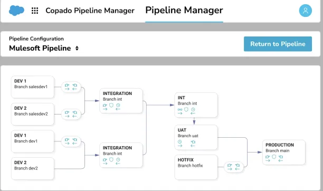
Task: Expand the Mulesoft Pipeline selector arrows
Action: (x=77, y=48)
